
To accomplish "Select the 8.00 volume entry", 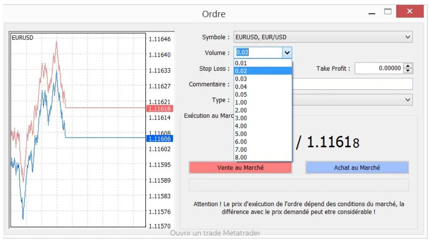I will 263,157.
